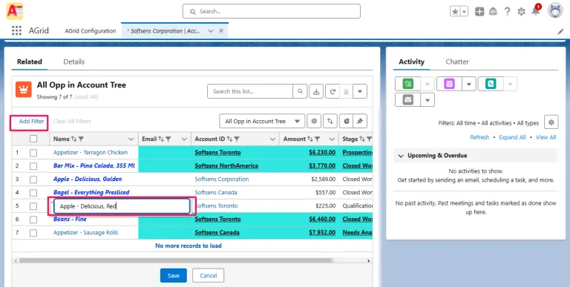The height and width of the screenshot is (287, 570).
Task: Check row 1 Appetizer - Tarragon Chicken checkbox
Action: [x=33, y=153]
